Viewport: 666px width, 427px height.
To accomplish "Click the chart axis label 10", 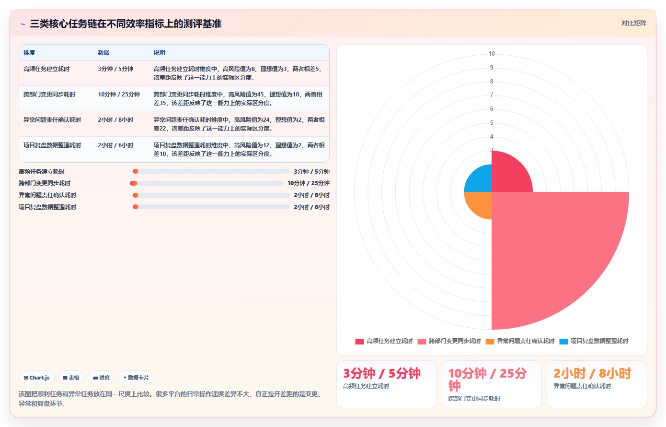I will coord(492,54).
